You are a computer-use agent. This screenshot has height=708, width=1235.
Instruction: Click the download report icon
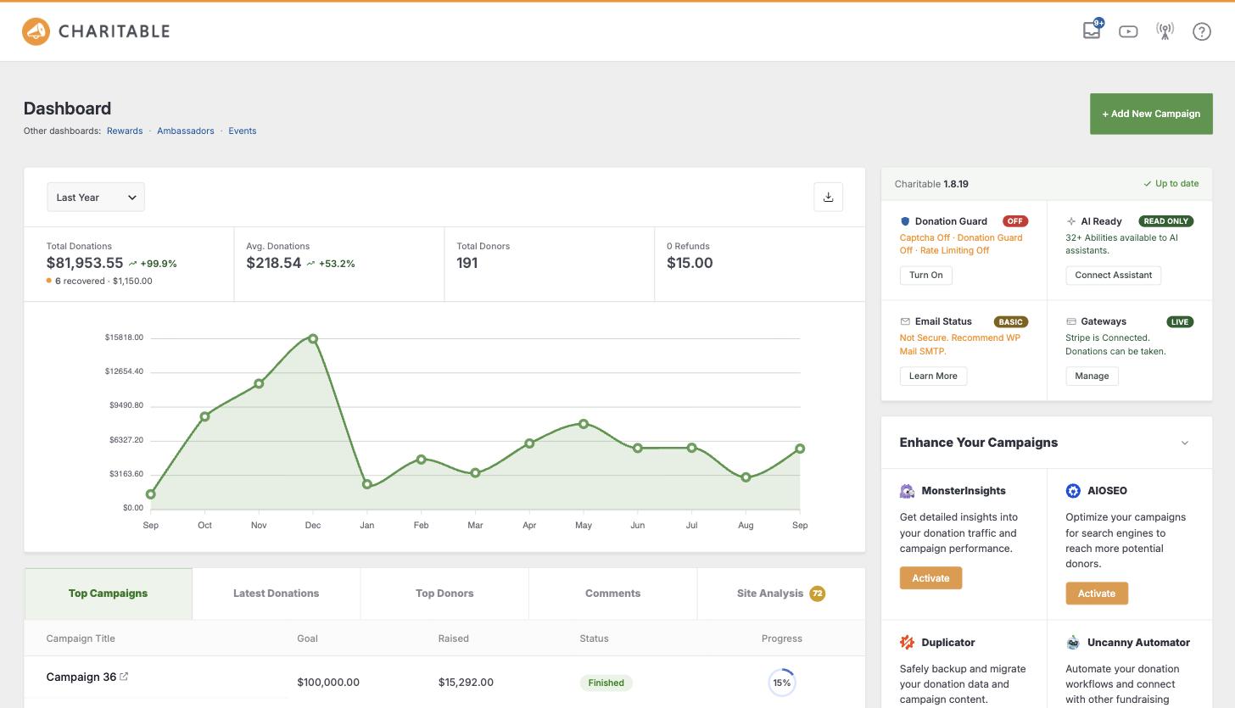(829, 197)
